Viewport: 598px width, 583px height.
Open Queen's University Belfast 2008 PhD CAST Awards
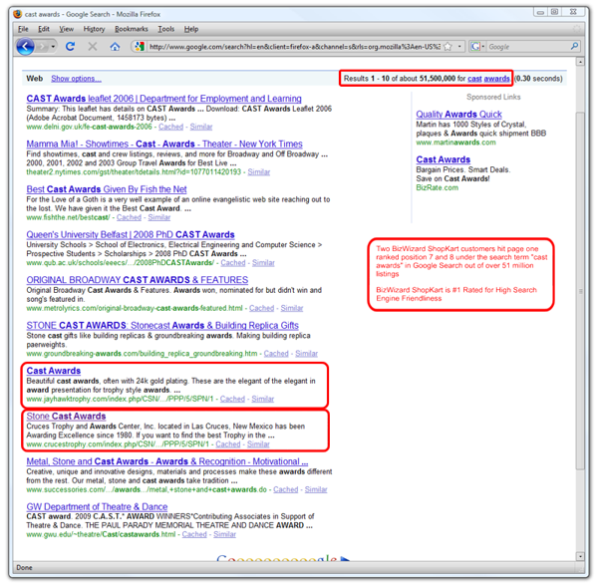(131, 234)
